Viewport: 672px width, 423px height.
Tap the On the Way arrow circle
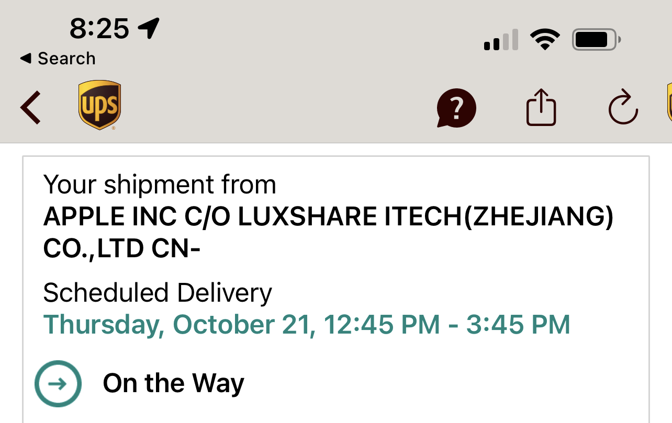click(x=58, y=384)
